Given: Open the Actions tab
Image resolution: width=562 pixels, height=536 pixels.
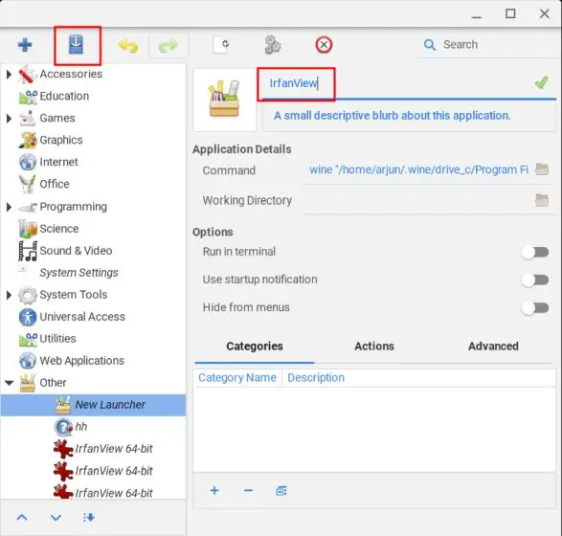Looking at the screenshot, I should (374, 346).
